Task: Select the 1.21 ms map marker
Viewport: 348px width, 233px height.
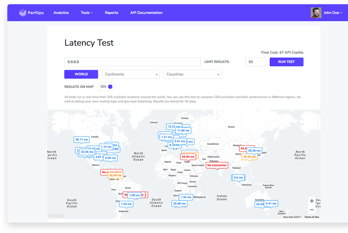Action: click(x=167, y=137)
